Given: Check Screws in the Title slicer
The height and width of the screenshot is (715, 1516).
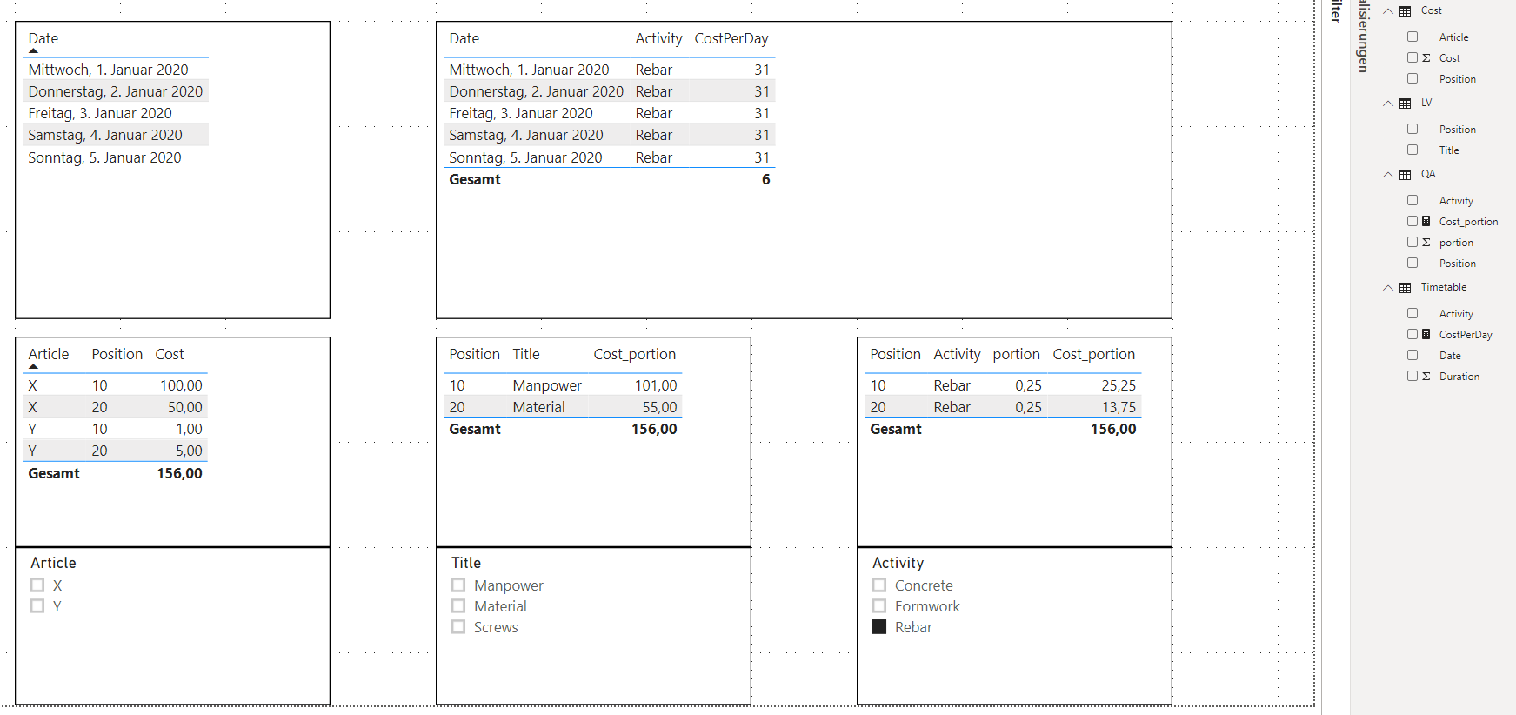Looking at the screenshot, I should [458, 627].
